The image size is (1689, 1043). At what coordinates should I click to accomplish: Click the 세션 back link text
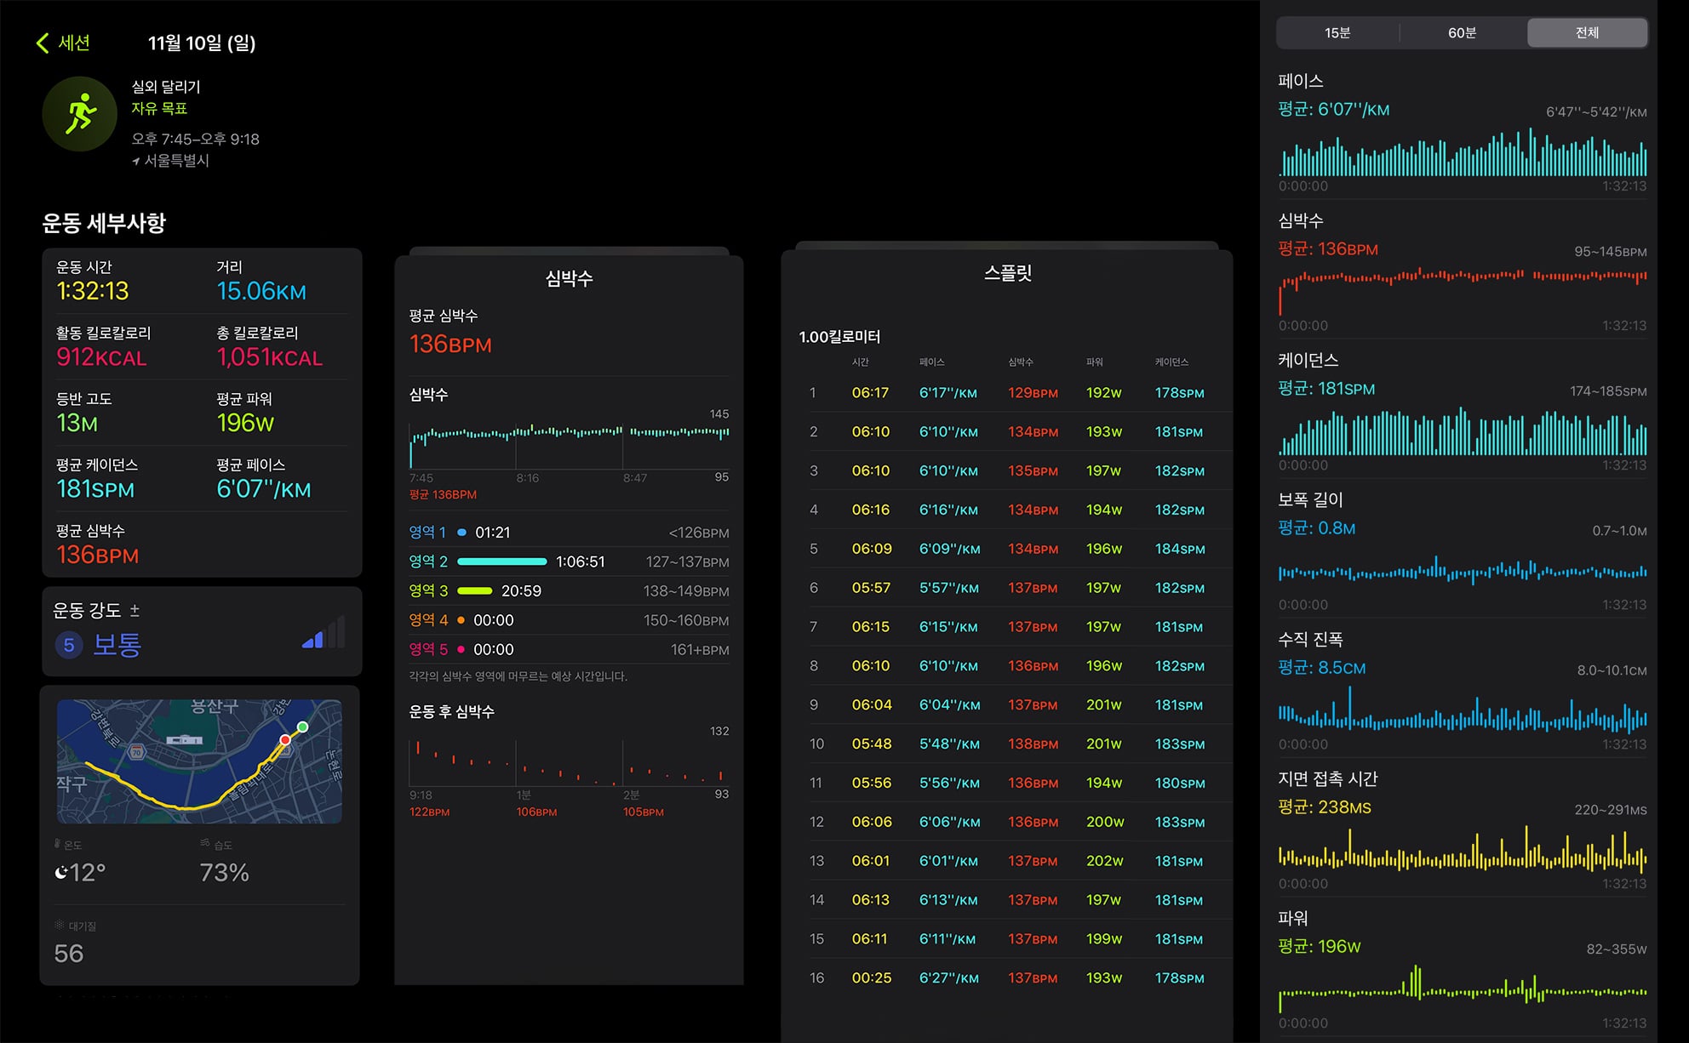click(x=74, y=43)
